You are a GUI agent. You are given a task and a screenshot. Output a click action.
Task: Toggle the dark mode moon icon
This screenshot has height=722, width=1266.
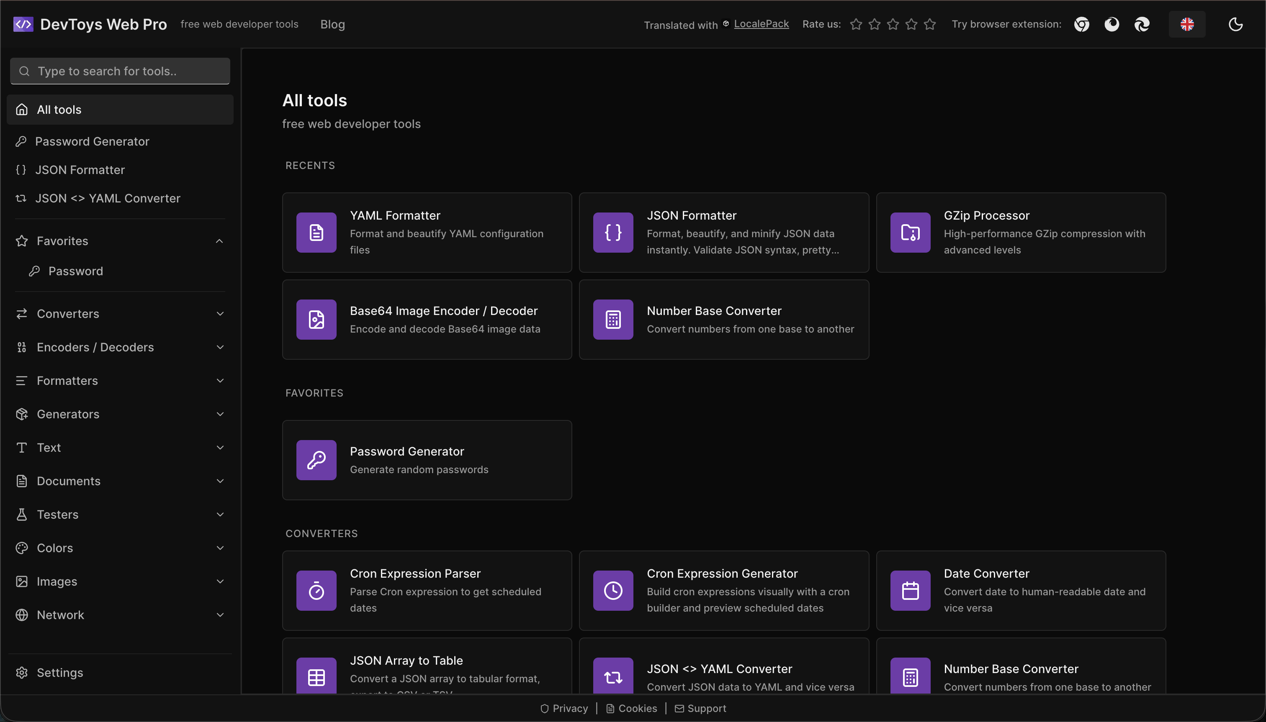click(1235, 24)
